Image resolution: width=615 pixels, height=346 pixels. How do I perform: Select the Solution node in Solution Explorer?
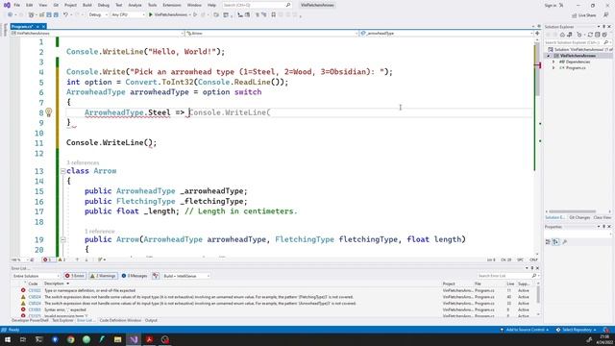[579, 49]
